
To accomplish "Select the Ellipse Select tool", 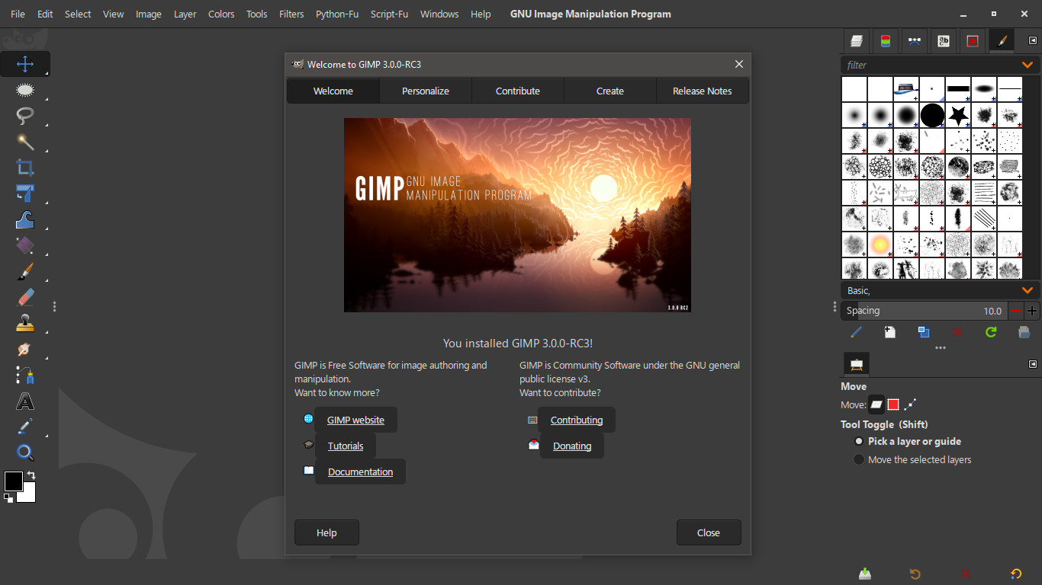I will tap(25, 90).
